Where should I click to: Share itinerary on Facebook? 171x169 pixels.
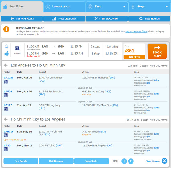(x=124, y=161)
